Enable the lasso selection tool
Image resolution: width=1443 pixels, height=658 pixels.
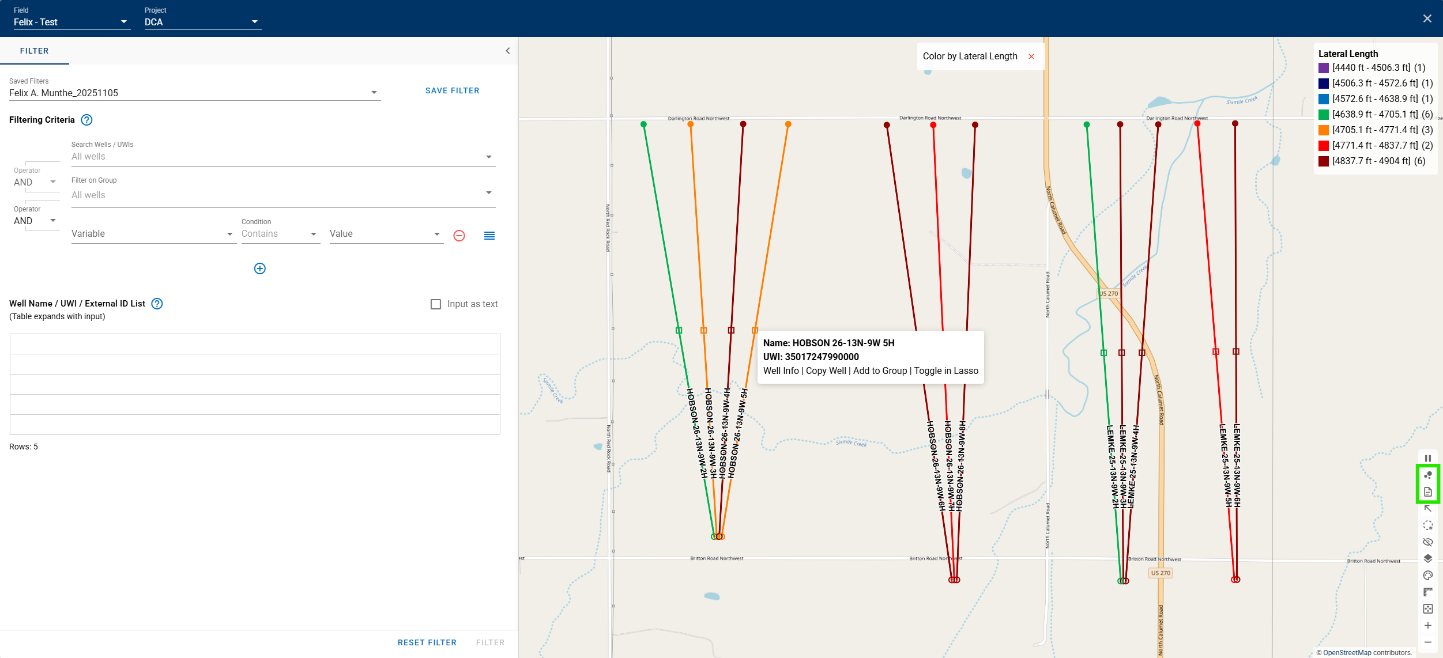coord(1428,524)
